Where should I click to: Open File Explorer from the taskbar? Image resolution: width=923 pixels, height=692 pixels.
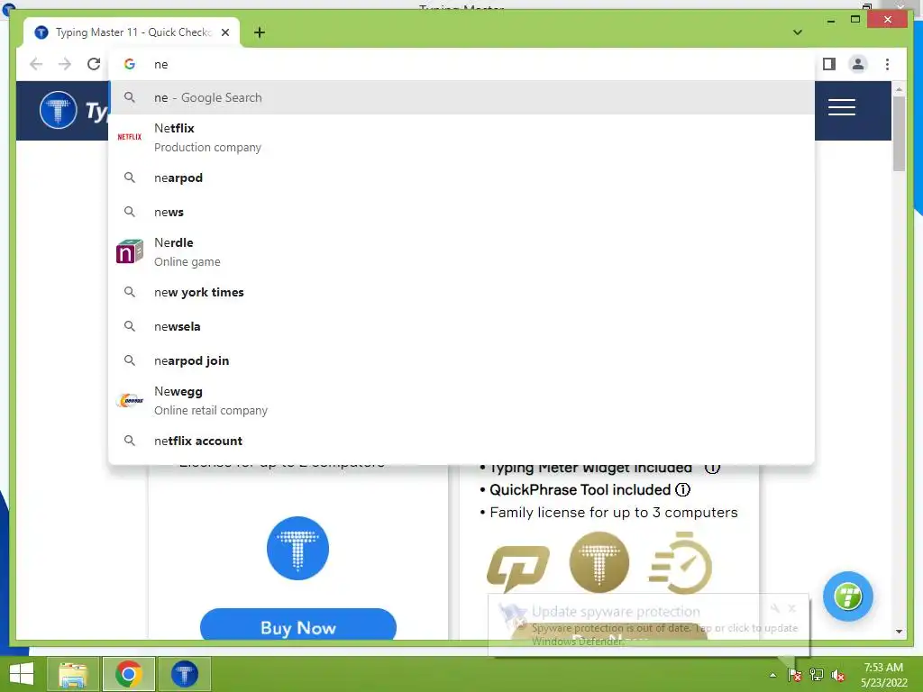pos(73,674)
